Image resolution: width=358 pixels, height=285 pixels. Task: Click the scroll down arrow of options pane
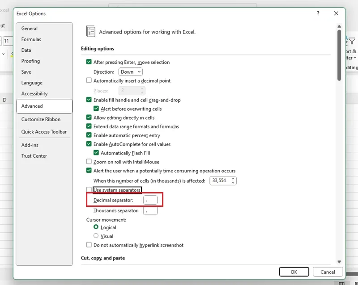pos(339,262)
